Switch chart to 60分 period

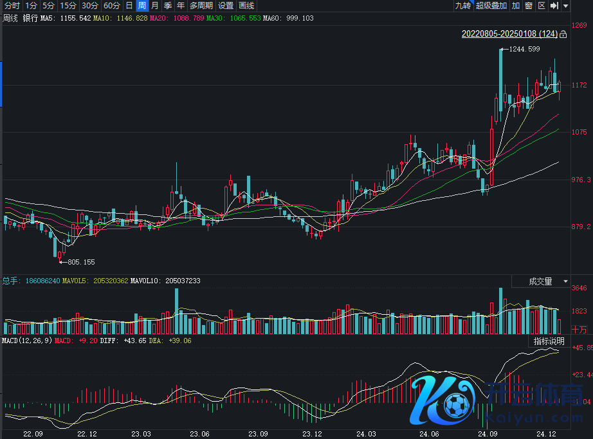pyautogui.click(x=111, y=6)
